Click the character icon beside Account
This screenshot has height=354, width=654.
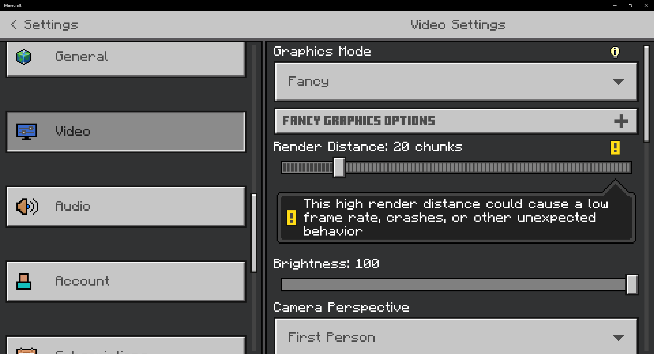[x=24, y=281]
